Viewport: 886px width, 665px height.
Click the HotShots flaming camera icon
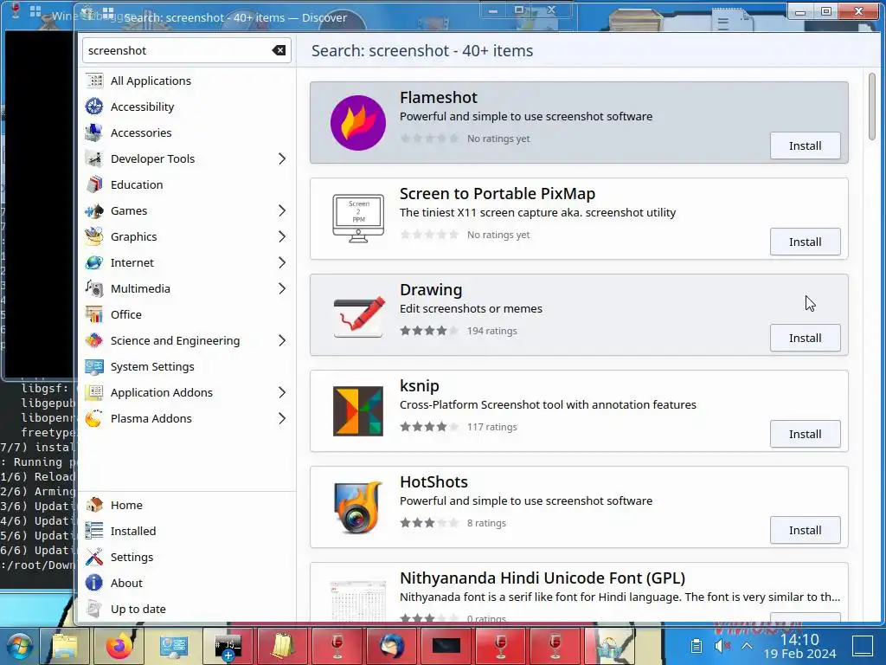tap(357, 507)
